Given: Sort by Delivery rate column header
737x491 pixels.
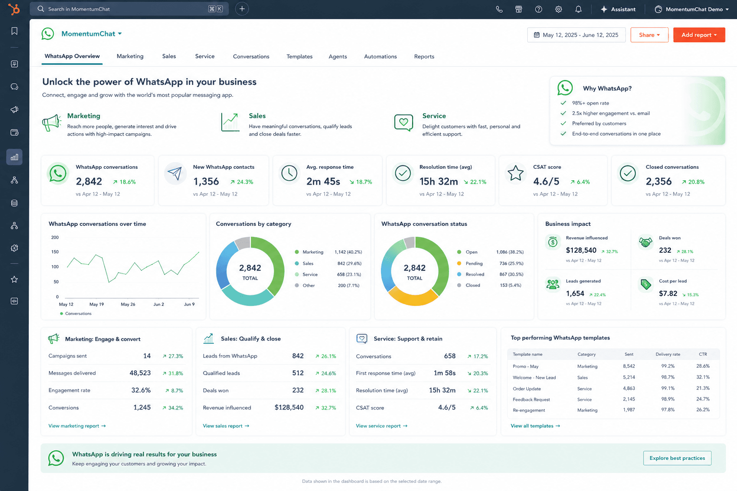Looking at the screenshot, I should point(668,354).
